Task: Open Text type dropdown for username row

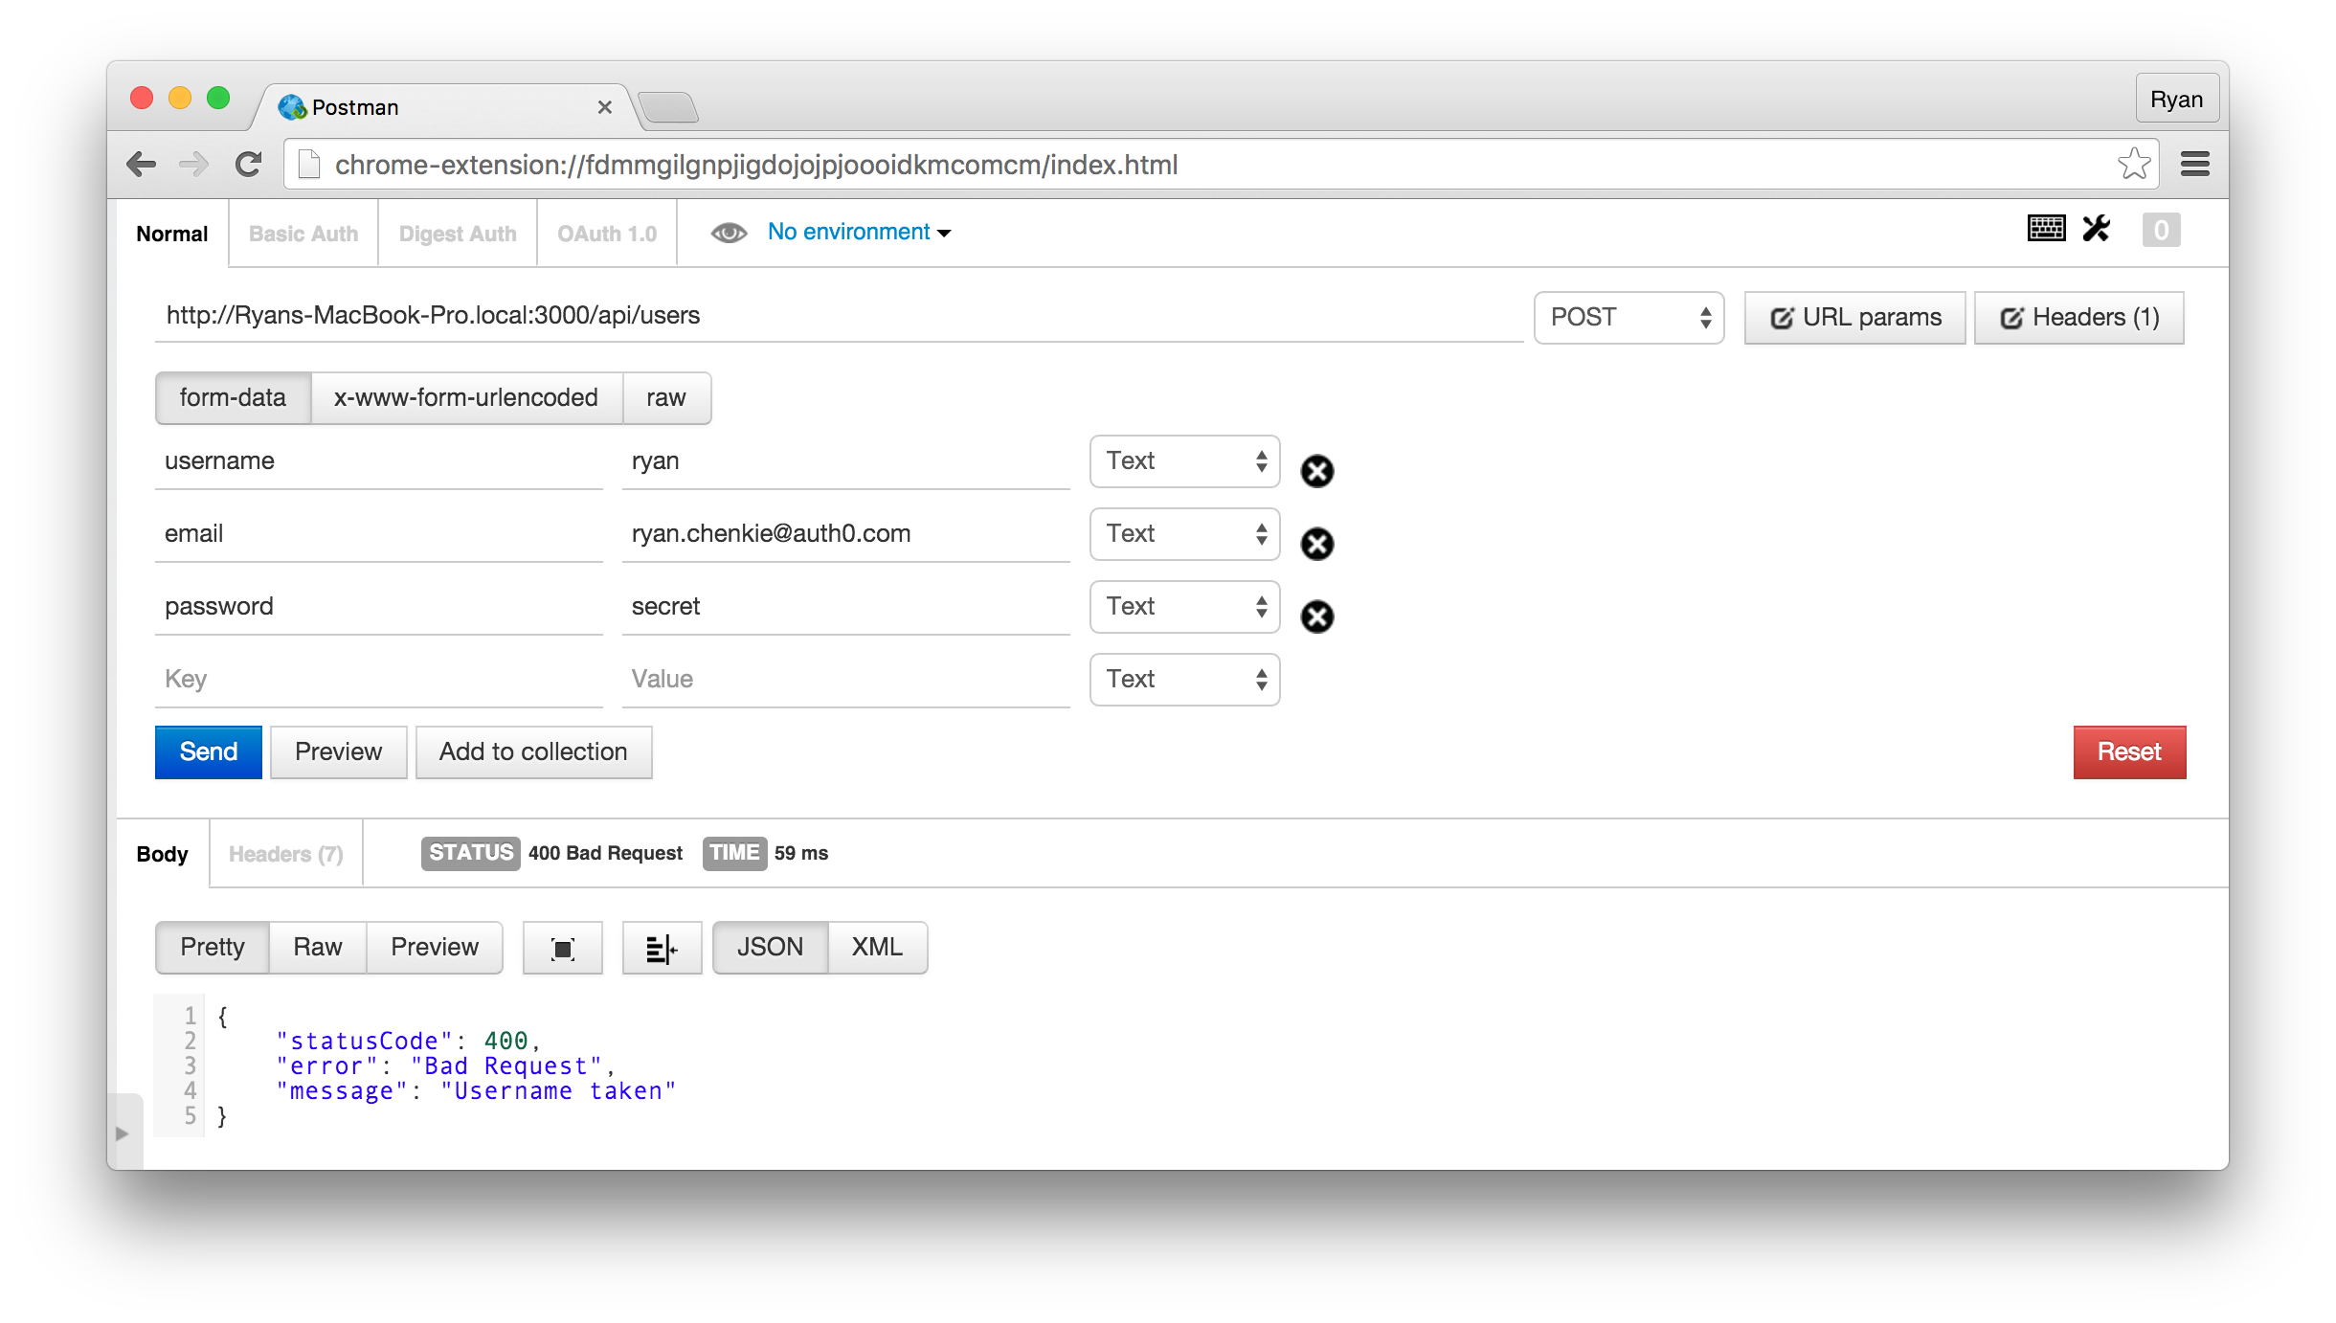Action: (1184, 461)
